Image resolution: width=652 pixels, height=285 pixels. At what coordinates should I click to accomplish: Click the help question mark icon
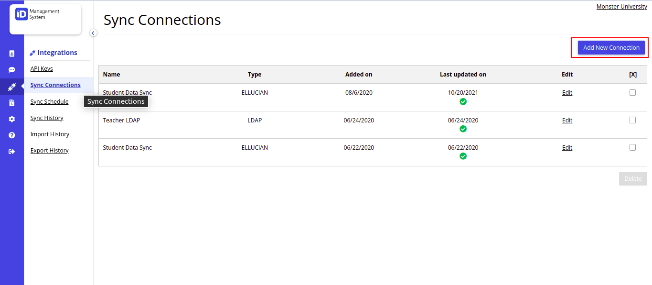12,135
